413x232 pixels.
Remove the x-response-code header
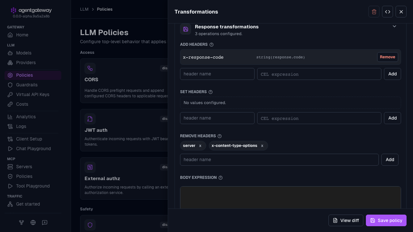[388, 57]
